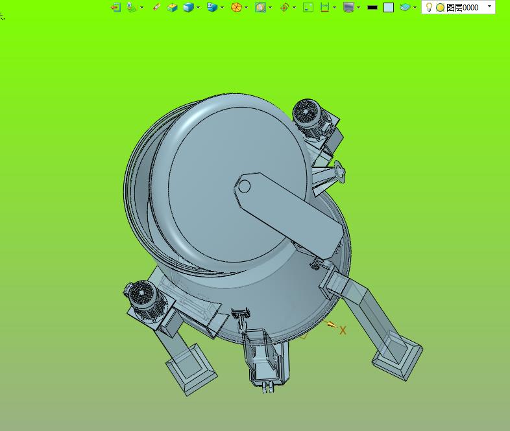Click the gray monitor display icon
Image resolution: width=510 pixels, height=431 pixels.
pyautogui.click(x=348, y=7)
